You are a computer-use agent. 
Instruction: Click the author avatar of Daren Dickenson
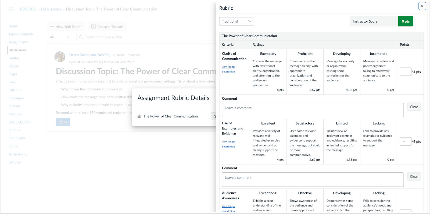click(x=60, y=57)
